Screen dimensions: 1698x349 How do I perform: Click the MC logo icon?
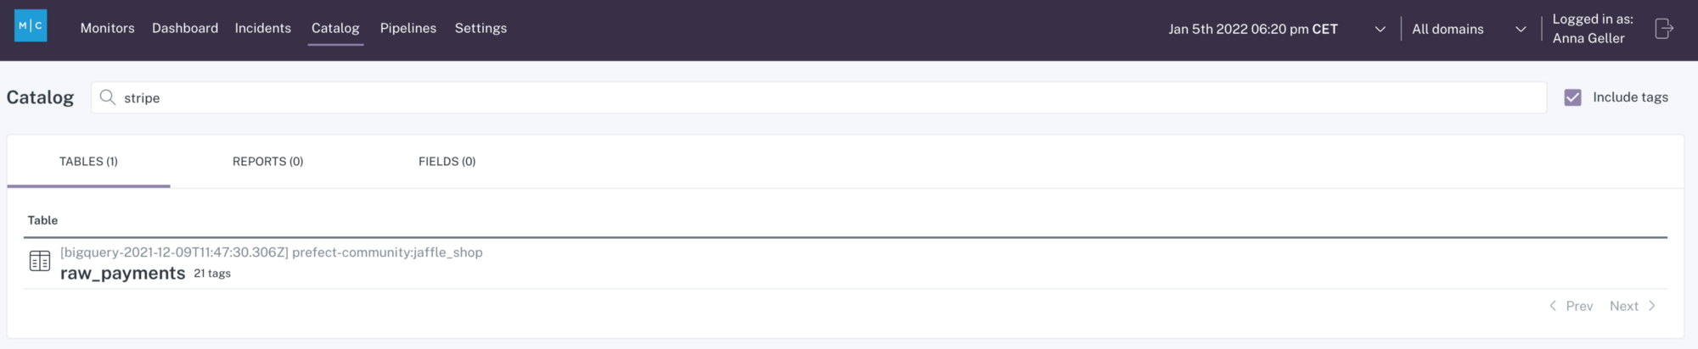click(31, 26)
